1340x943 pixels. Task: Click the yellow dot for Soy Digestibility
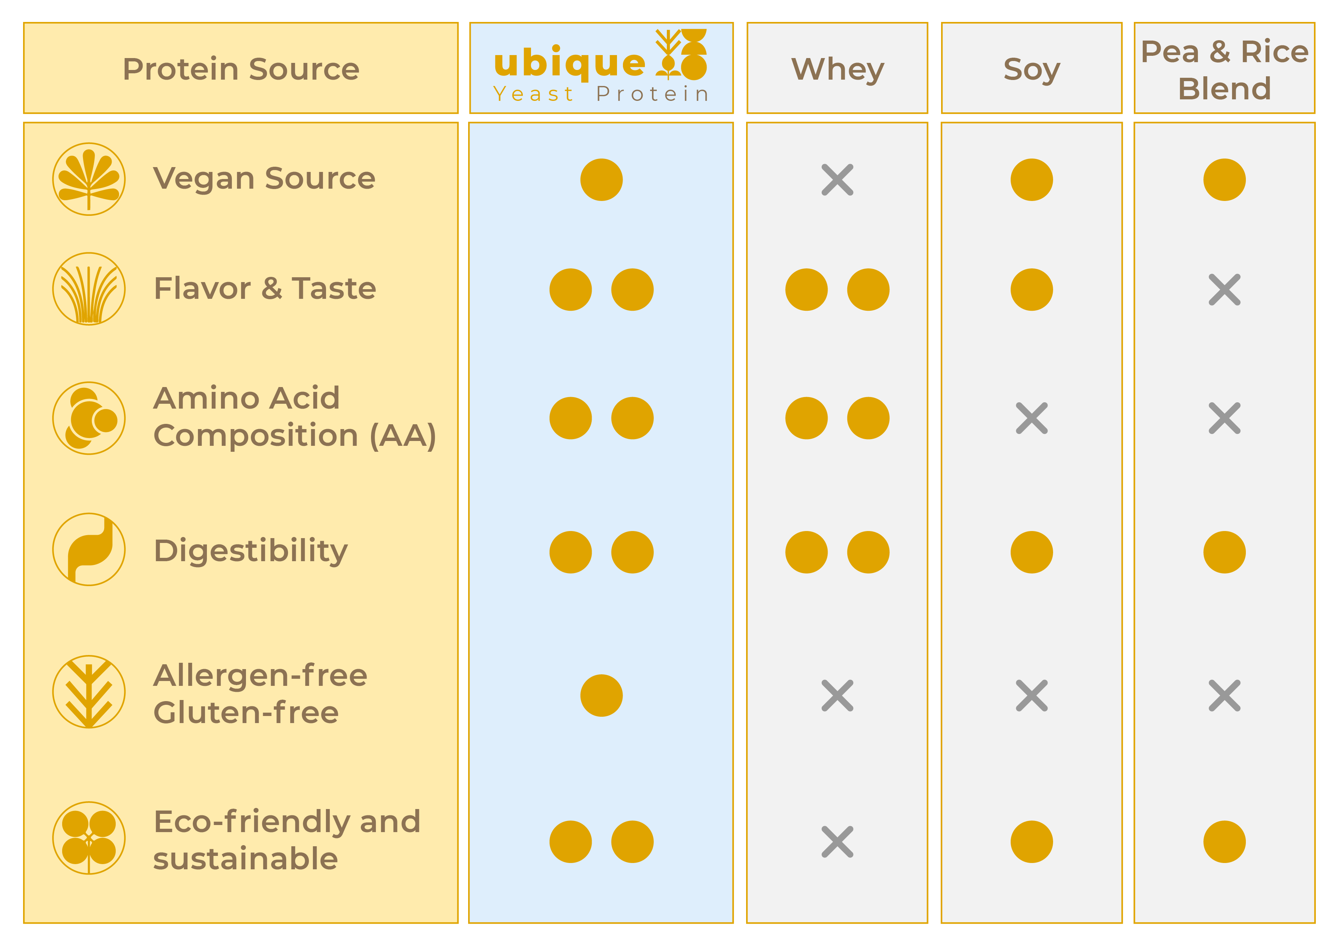(1031, 552)
